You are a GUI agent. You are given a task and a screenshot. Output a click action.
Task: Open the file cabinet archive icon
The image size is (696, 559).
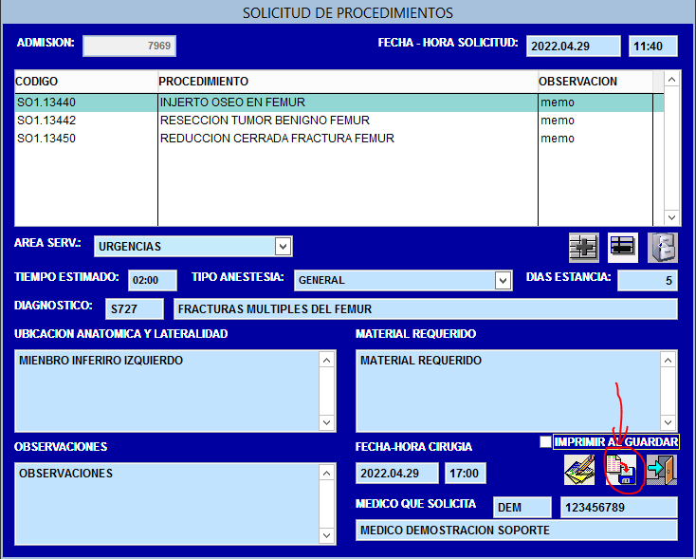[662, 247]
